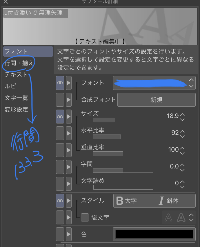Step up the 袋文字 outline width
200x247 pixels.
pyautogui.click(x=191, y=215)
